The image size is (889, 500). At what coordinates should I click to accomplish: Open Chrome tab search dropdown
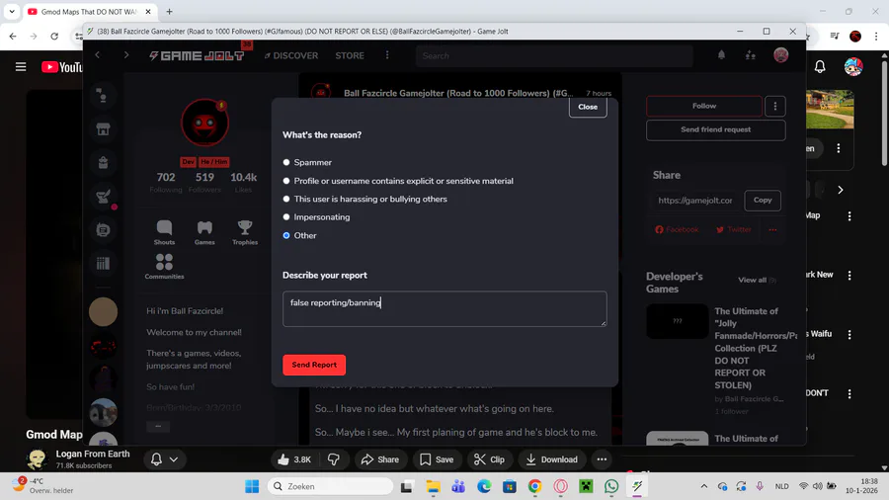[x=12, y=11]
